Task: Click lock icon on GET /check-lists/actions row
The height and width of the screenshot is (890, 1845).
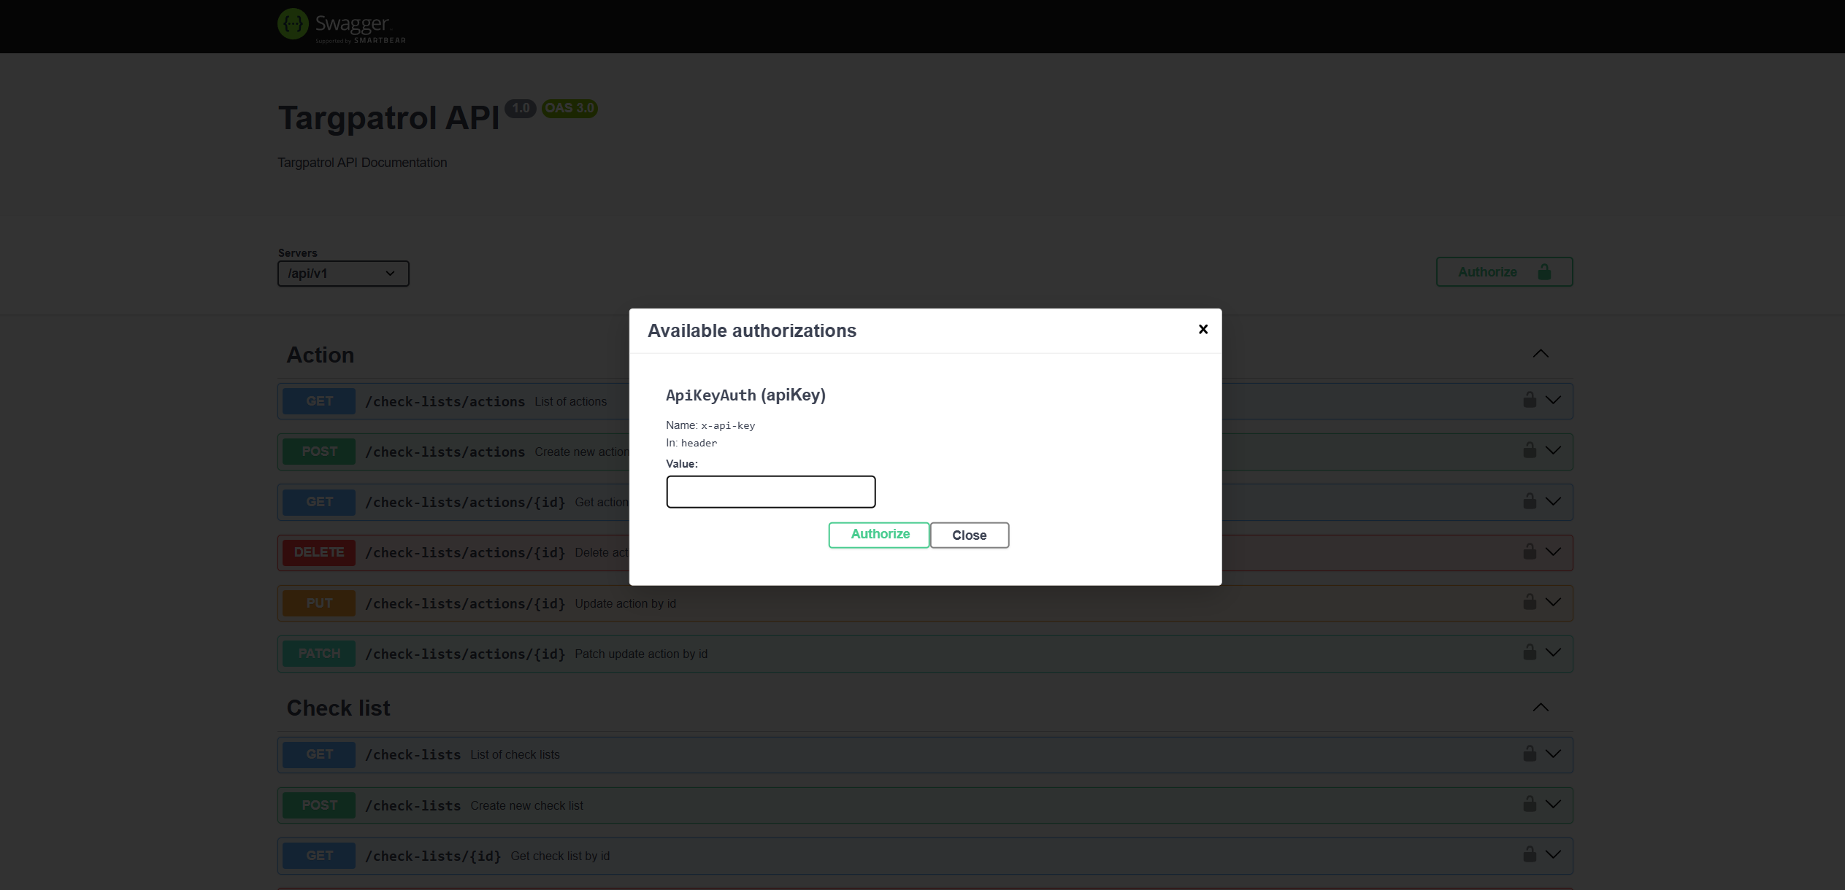Action: click(x=1530, y=400)
